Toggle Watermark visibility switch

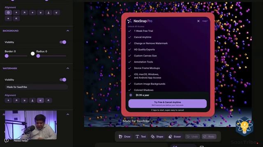[63, 80]
